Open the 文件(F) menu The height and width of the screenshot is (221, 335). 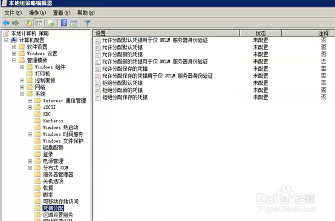point(13,13)
